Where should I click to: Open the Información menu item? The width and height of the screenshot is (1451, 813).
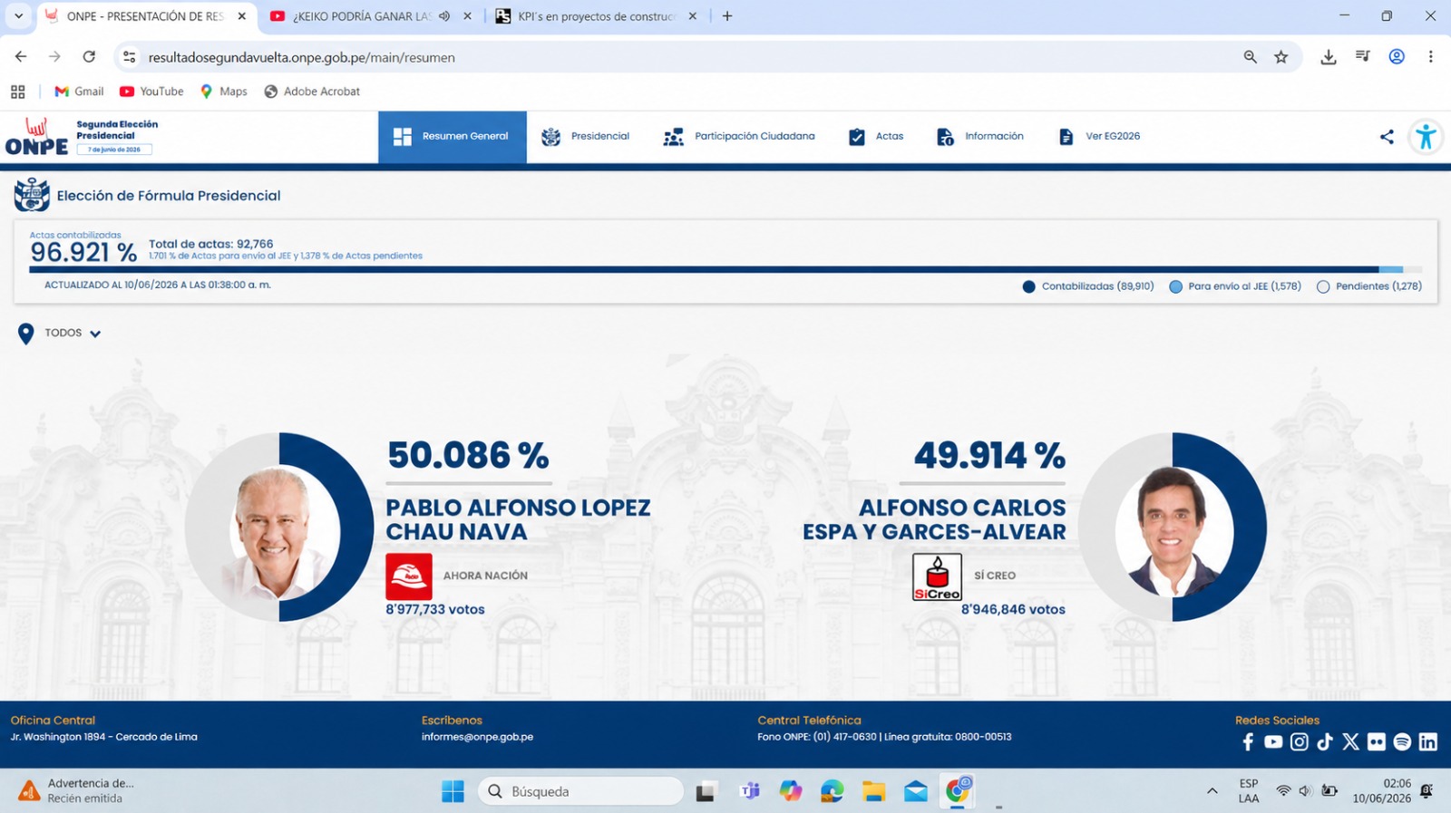pyautogui.click(x=980, y=137)
